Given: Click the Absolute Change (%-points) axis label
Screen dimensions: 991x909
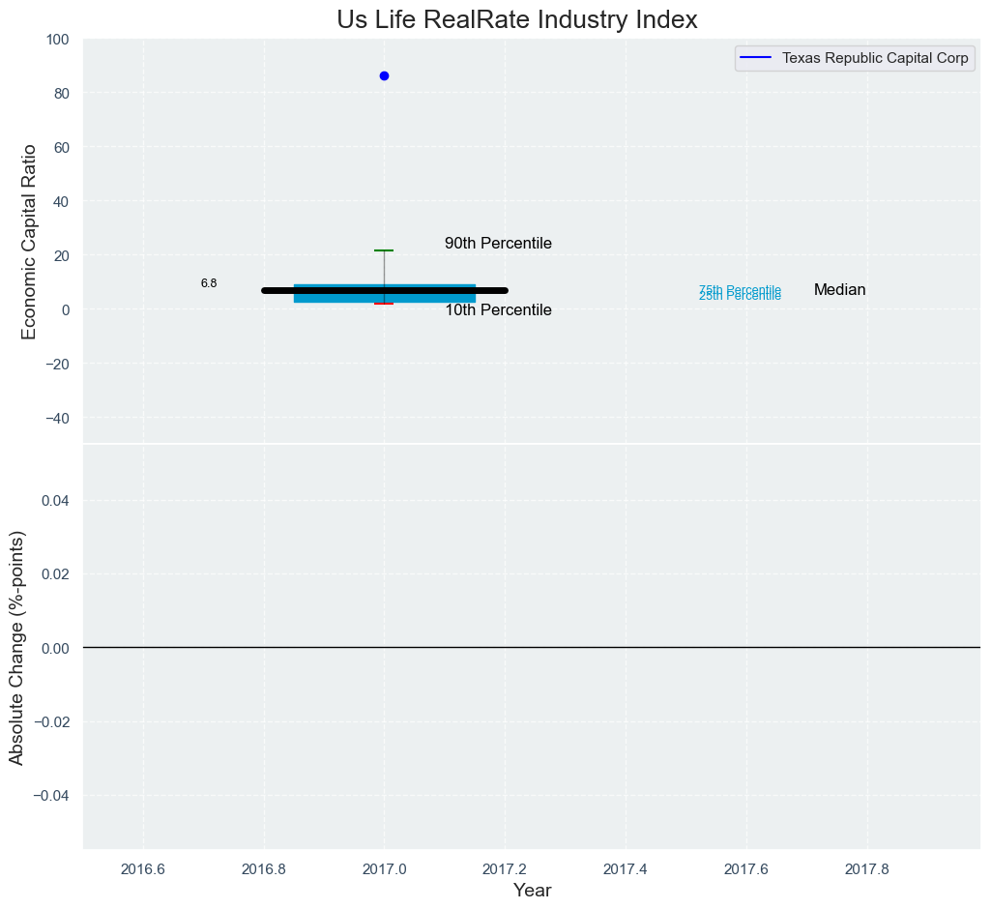Looking at the screenshot, I should click(x=16, y=647).
